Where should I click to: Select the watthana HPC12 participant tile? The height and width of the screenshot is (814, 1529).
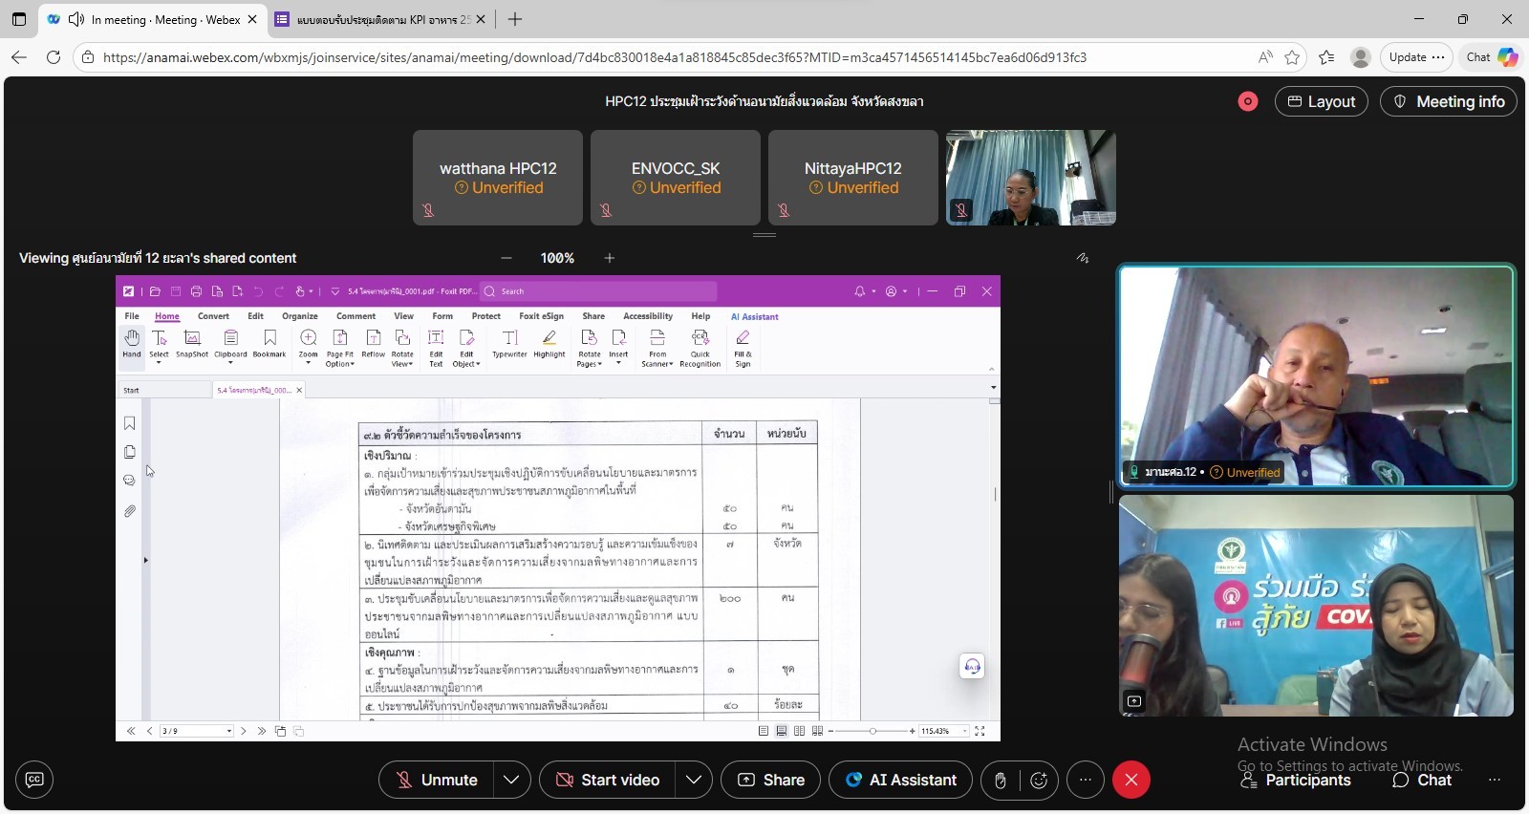498,178
